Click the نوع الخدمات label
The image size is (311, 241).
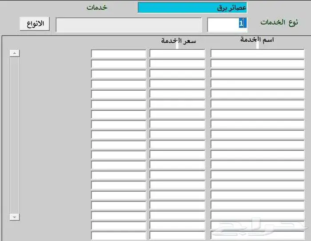click(279, 23)
